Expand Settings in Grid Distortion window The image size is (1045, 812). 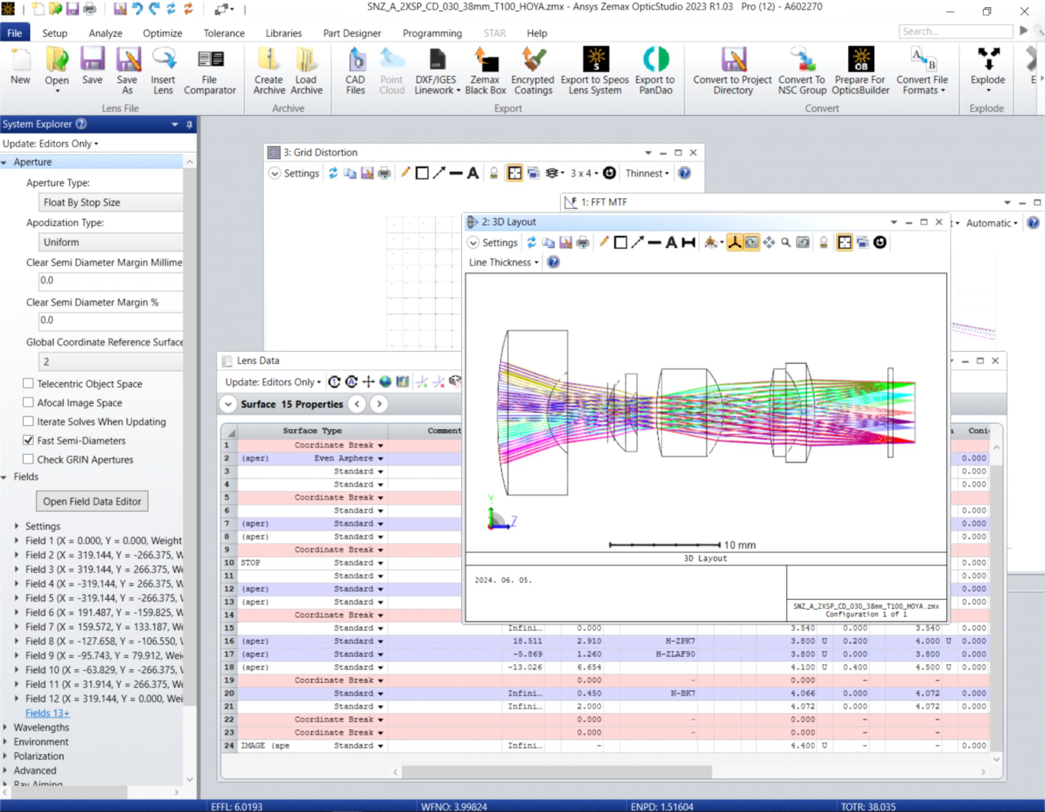tap(294, 173)
